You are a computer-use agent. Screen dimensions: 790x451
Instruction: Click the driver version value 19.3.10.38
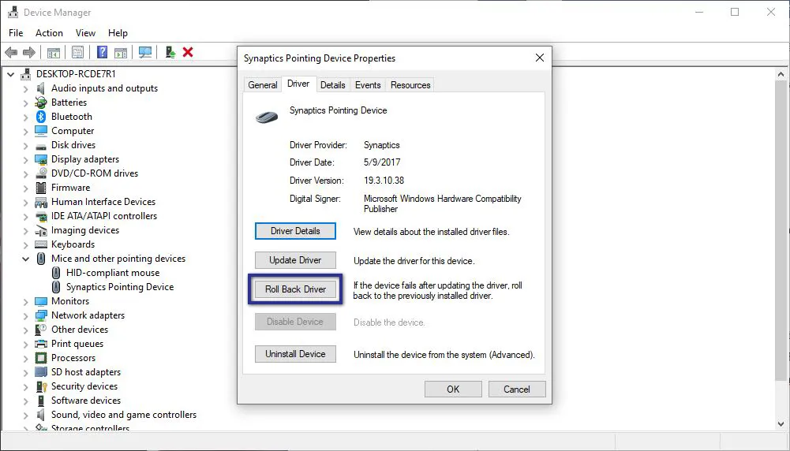[x=384, y=181]
